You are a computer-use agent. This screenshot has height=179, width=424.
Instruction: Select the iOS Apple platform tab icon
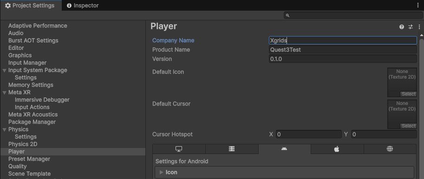coord(337,149)
